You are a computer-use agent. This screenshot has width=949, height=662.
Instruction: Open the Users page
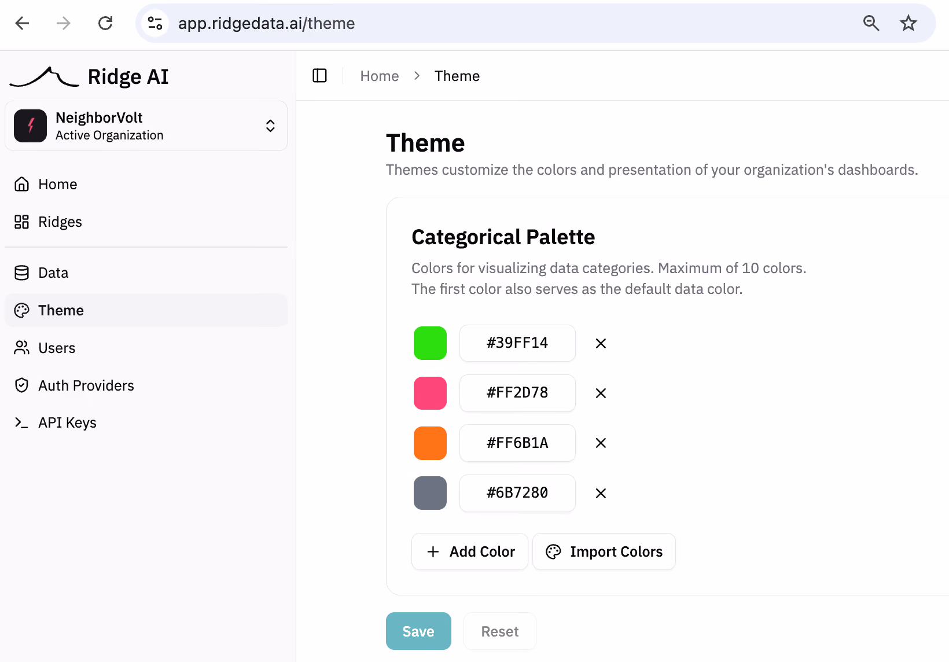pyautogui.click(x=146, y=348)
